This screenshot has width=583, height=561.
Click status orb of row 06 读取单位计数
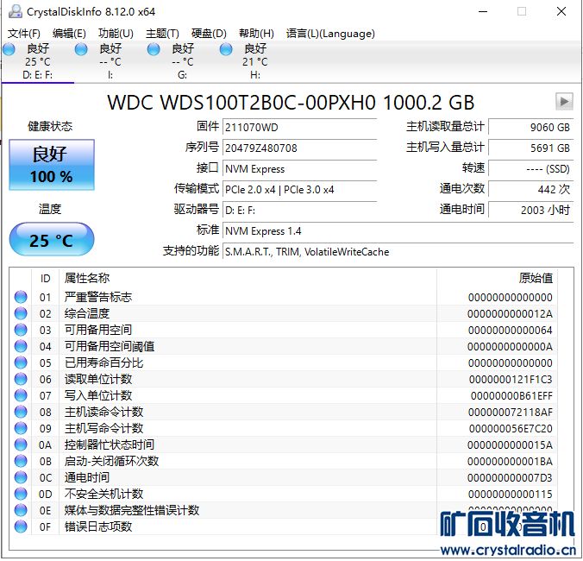point(21,379)
